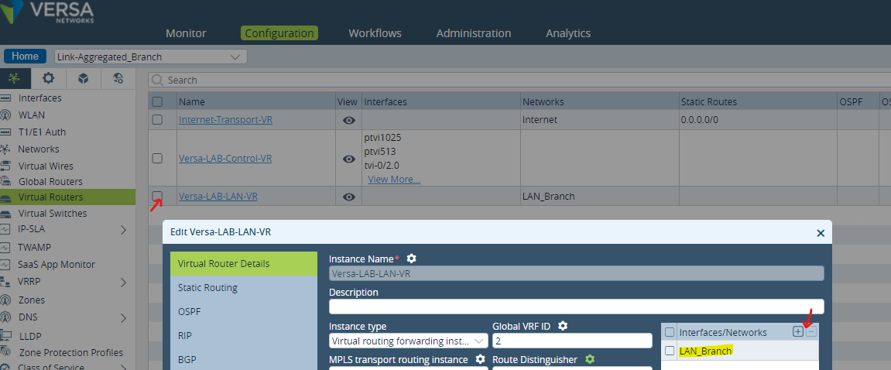Select Virtual Router Details tab
The image size is (891, 370).
(244, 264)
